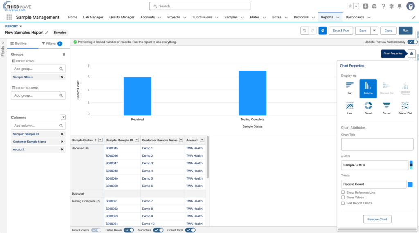The height and width of the screenshot is (233, 419).
Task: Toggle the Row Counts switch
Action: tap(96, 230)
